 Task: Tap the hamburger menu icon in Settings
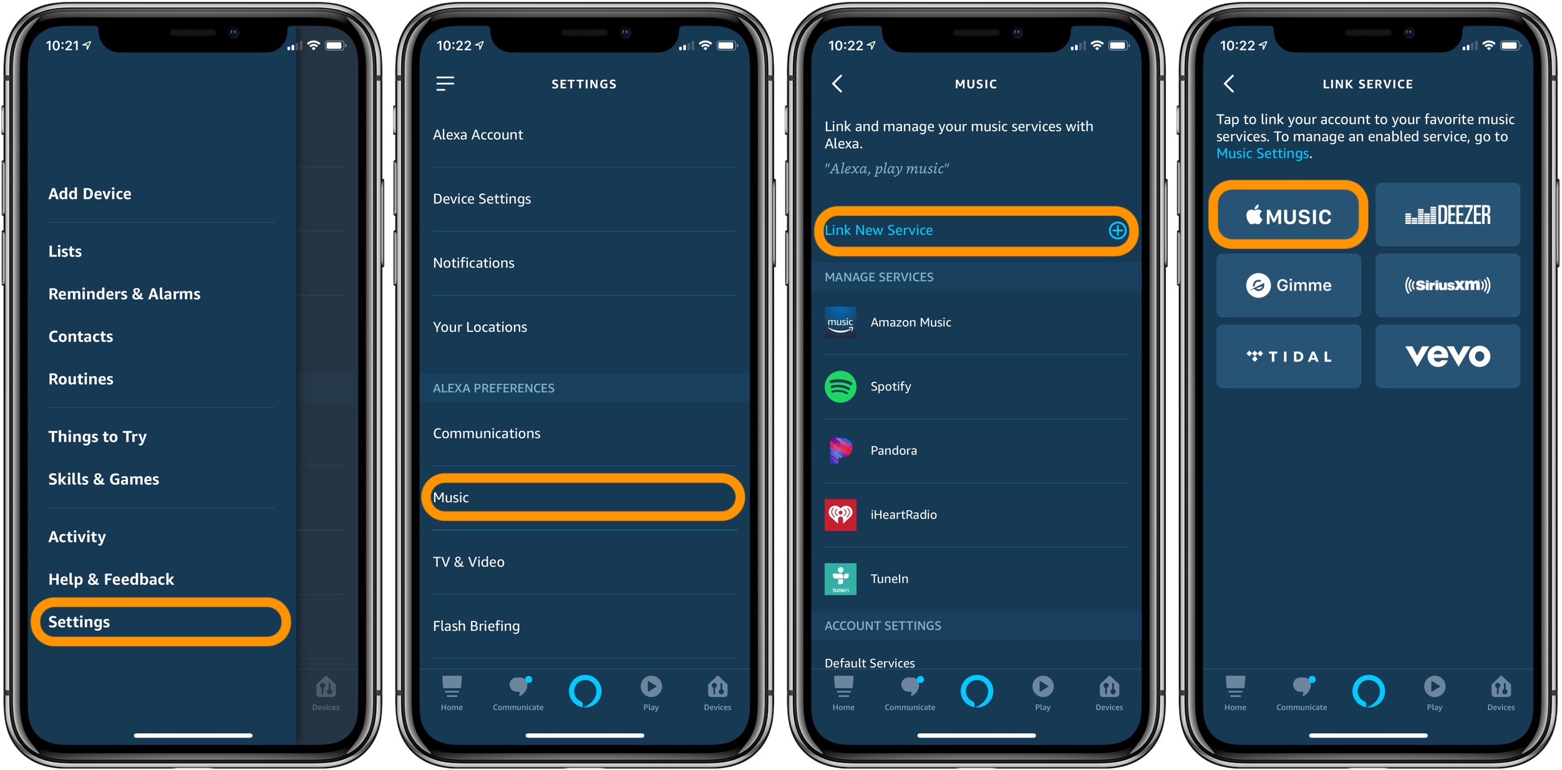click(445, 82)
